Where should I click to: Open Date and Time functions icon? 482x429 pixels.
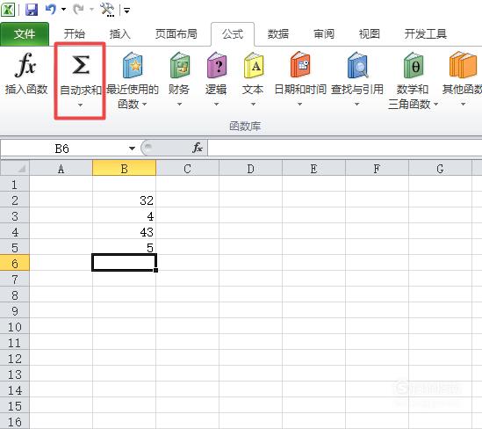pos(300,65)
